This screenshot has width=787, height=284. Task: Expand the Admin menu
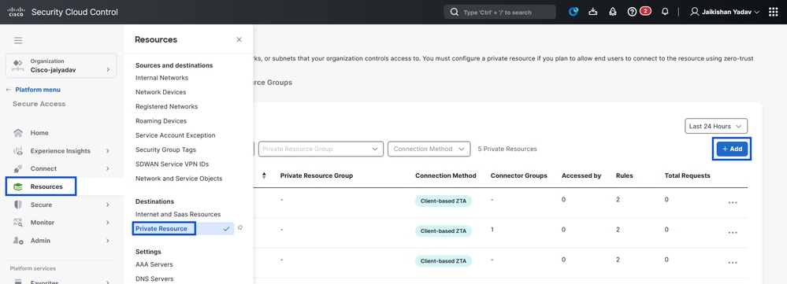pos(61,241)
